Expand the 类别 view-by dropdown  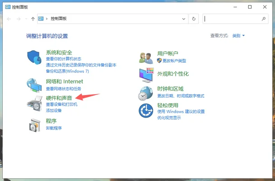click(238, 35)
